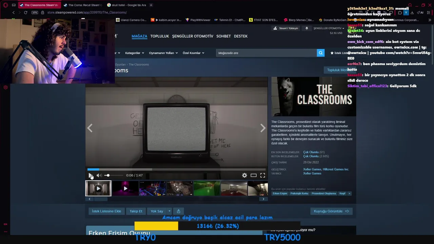Screen dimensions: 434x244
Task: Select Keşif tag
Action: pos(342,194)
